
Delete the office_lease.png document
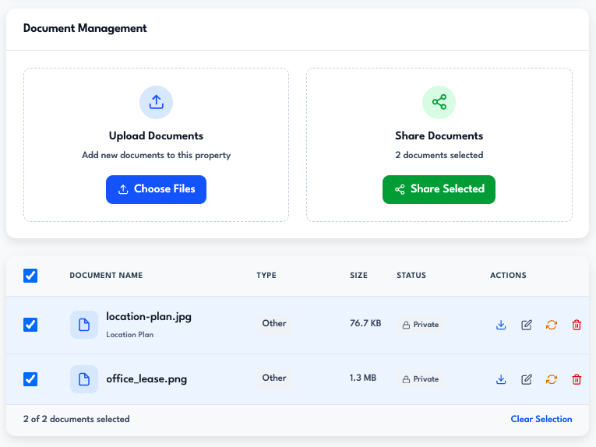(x=577, y=379)
